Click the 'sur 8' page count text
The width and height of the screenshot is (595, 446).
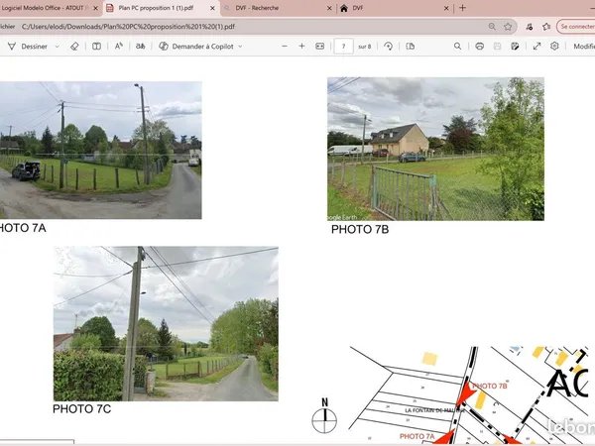tap(364, 47)
